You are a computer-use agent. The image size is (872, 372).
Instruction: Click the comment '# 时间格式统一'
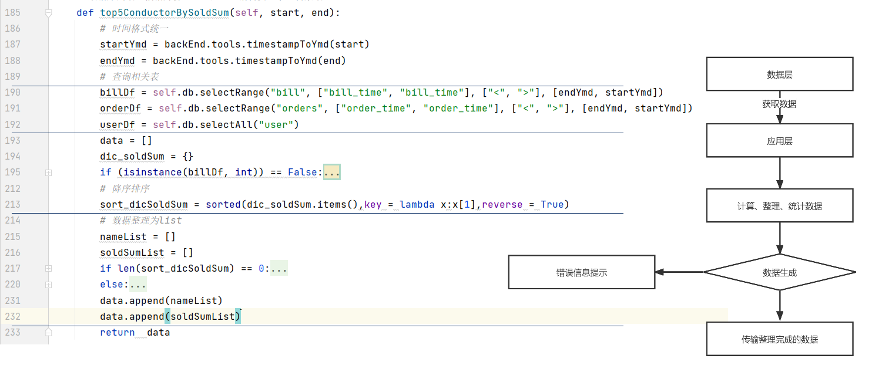coord(135,29)
